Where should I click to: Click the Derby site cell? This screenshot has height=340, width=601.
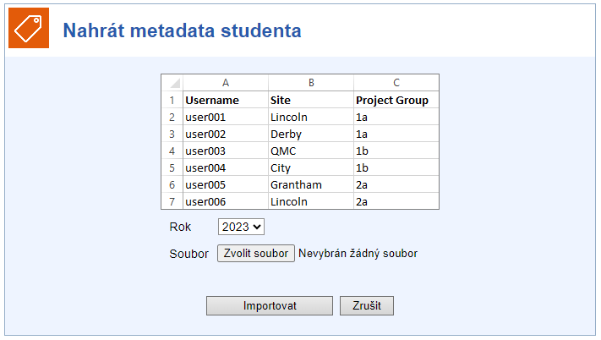pyautogui.click(x=311, y=134)
